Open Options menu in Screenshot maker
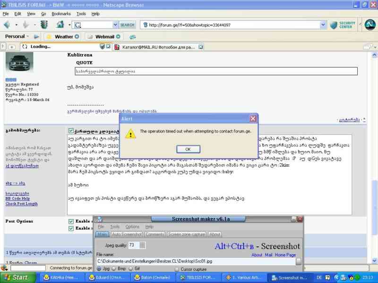The image size is (378, 283). tap(132, 227)
